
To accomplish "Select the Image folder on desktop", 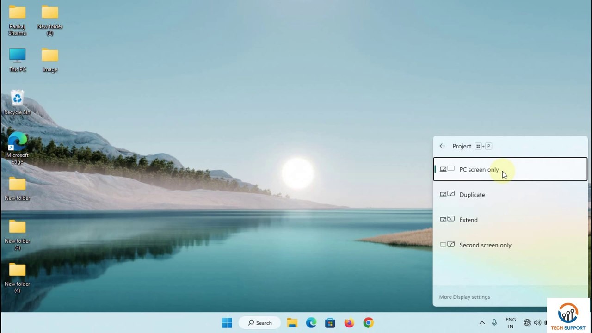I will (49, 60).
